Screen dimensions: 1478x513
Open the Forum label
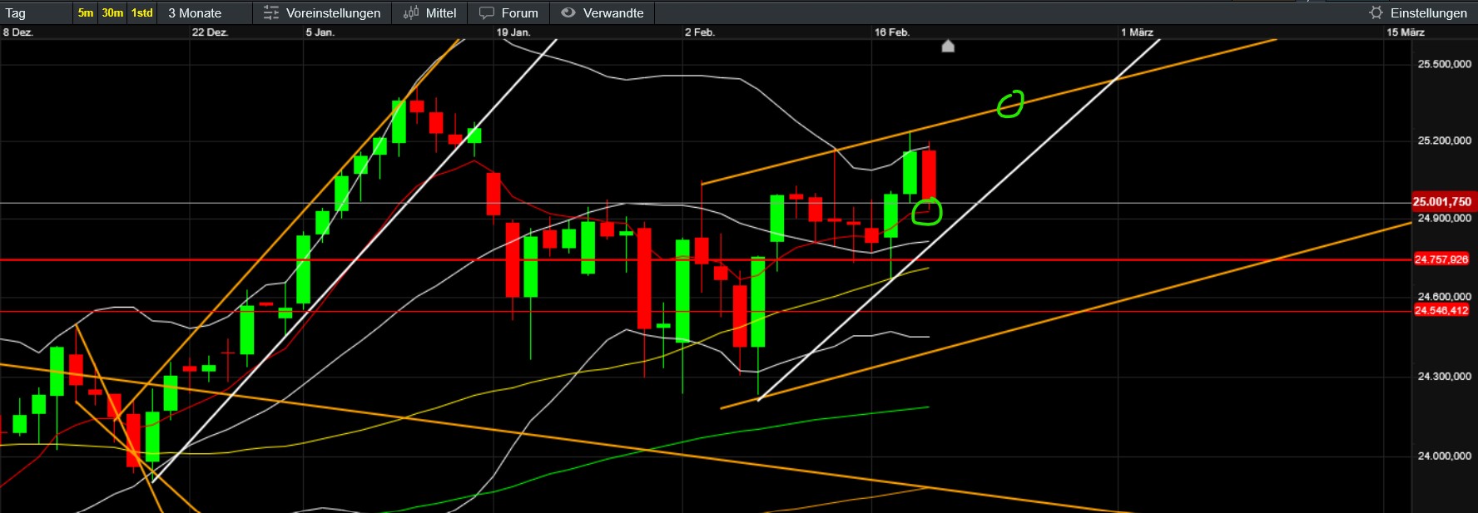tap(520, 13)
